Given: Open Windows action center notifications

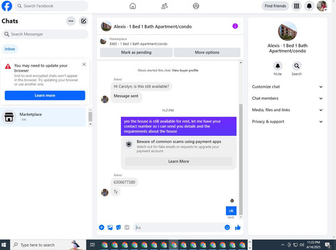Looking at the screenshot, I should pyautogui.click(x=328, y=245).
